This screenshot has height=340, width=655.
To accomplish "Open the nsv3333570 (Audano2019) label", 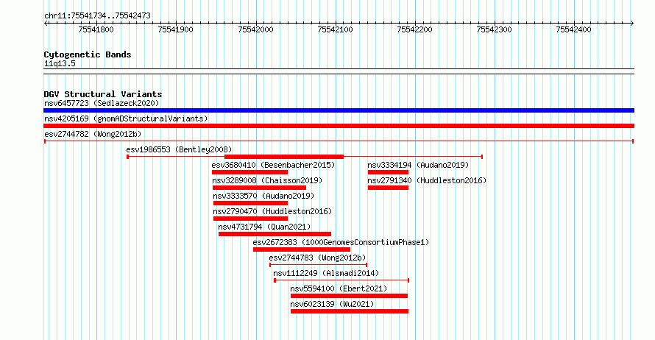I will pos(263,196).
